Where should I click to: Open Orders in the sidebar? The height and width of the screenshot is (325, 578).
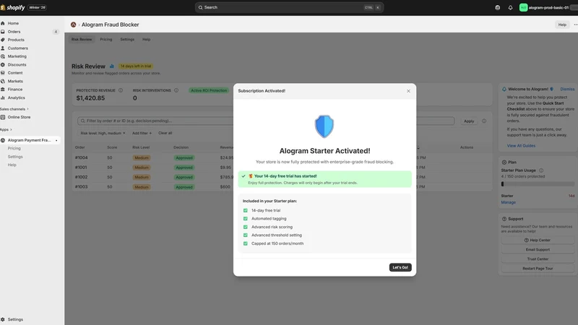tap(14, 32)
